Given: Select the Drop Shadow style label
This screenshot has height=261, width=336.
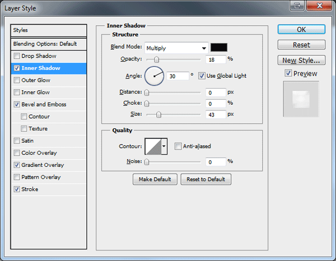Looking at the screenshot, I should click(39, 56).
